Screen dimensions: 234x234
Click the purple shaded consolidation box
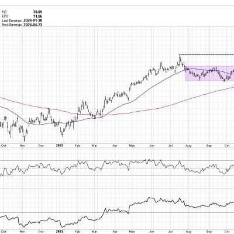pos(209,74)
